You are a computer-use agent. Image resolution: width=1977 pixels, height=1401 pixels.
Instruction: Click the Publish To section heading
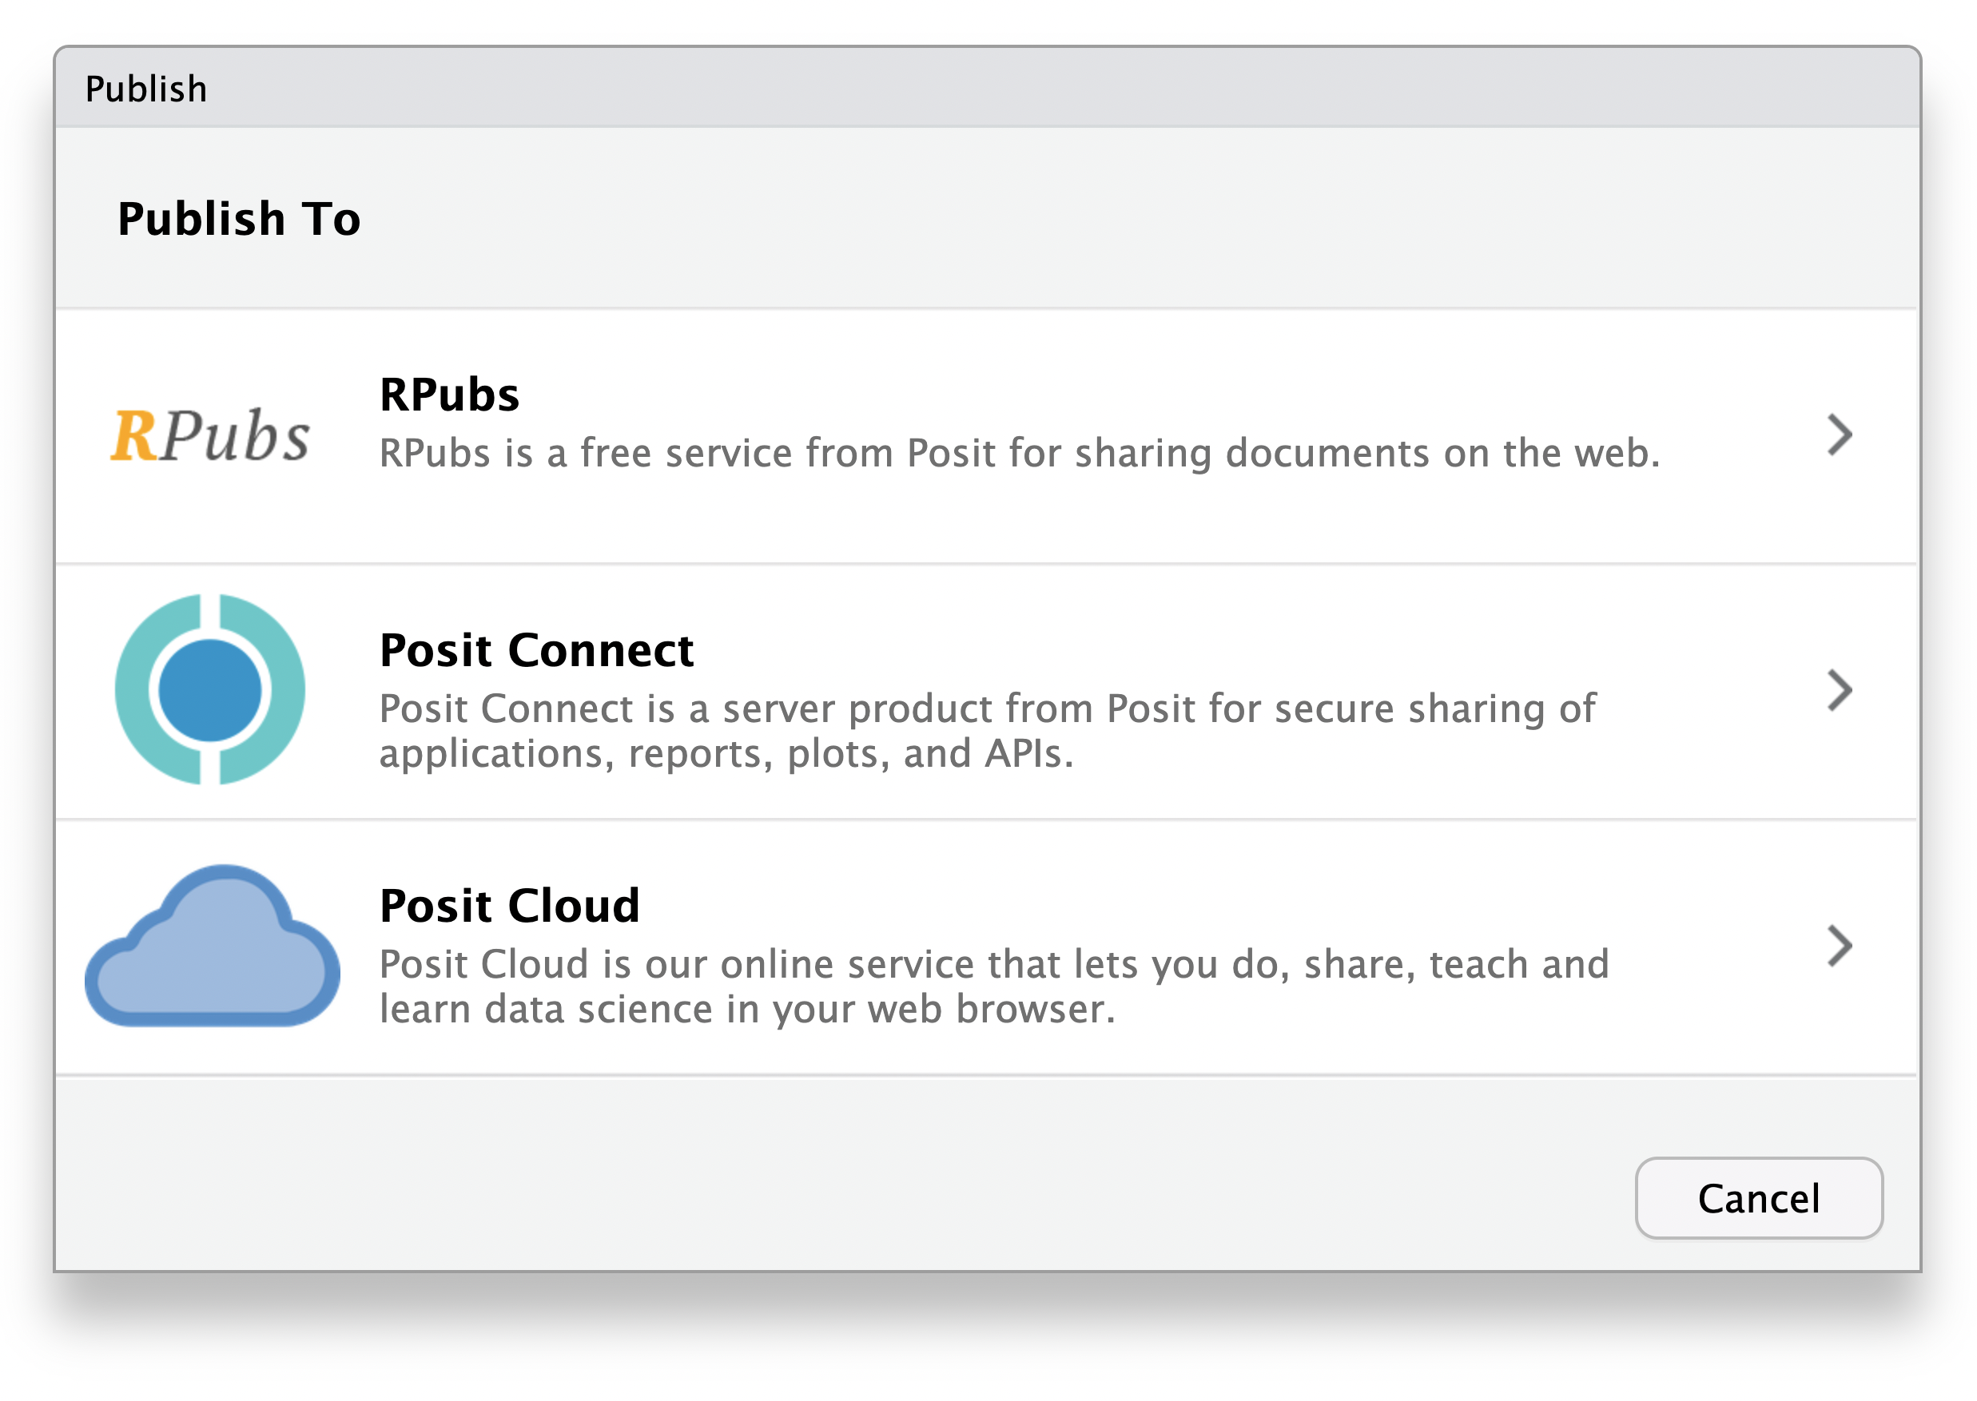[x=239, y=218]
